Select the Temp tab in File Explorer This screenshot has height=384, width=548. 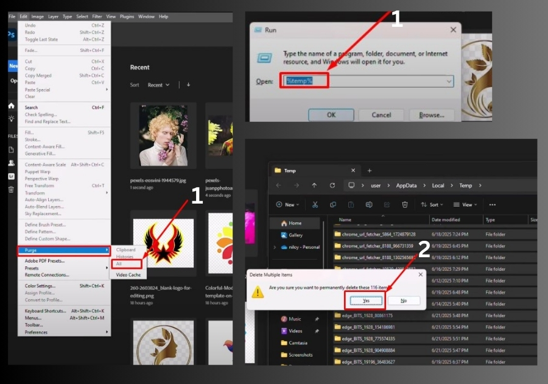click(315, 171)
